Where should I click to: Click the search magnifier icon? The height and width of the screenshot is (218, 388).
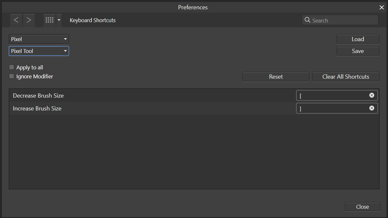[x=308, y=20]
